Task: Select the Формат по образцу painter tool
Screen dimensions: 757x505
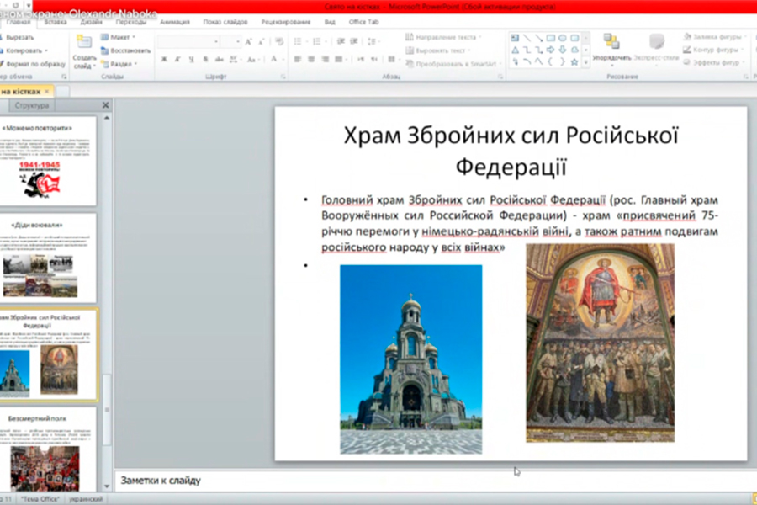Action: click(x=35, y=64)
